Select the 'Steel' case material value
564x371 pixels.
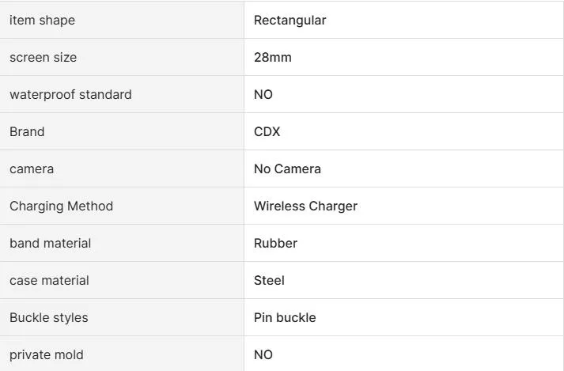(269, 281)
